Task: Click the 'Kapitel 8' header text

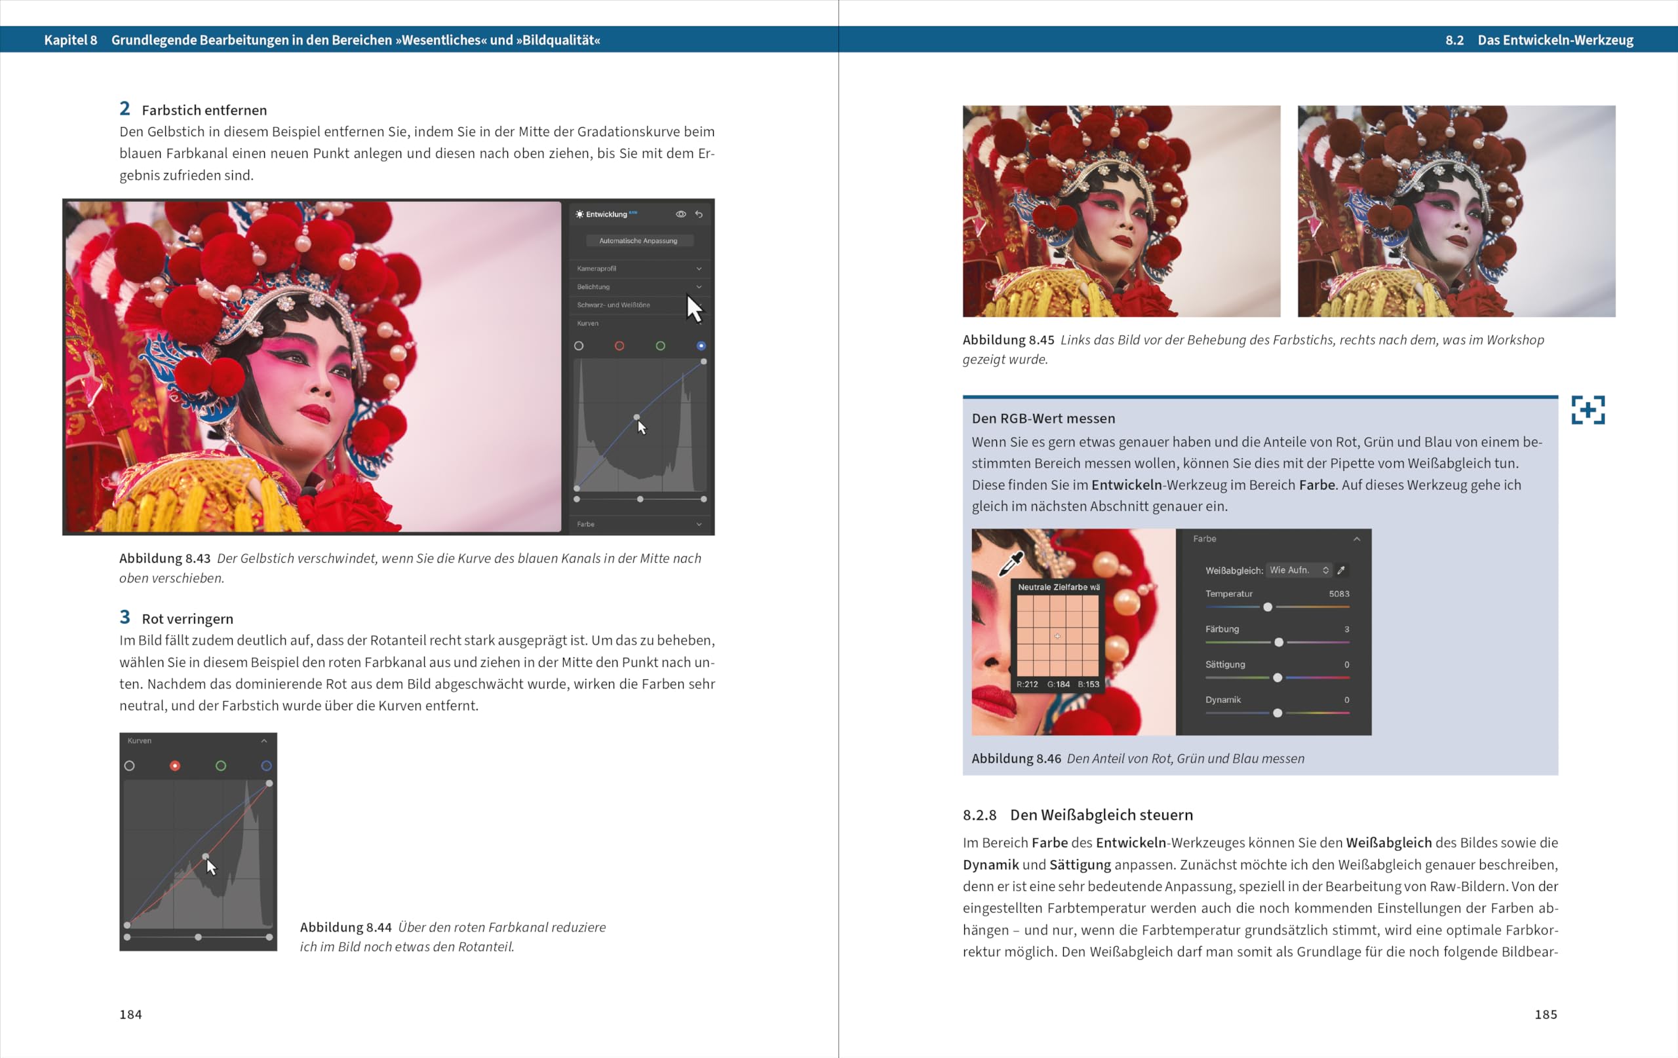Action: point(70,40)
